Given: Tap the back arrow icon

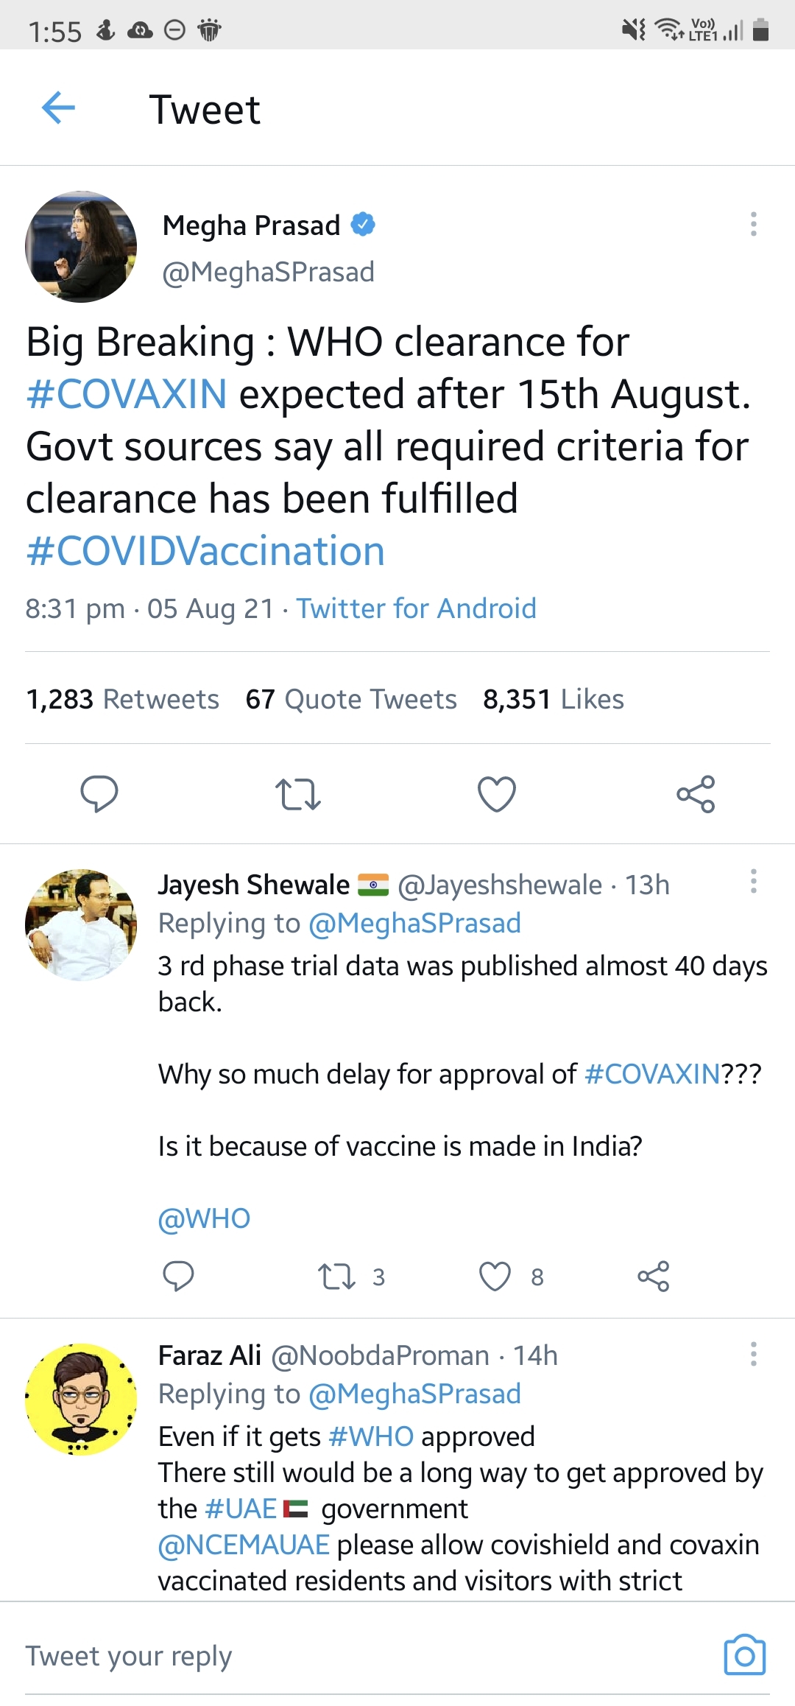Looking at the screenshot, I should 59,109.
